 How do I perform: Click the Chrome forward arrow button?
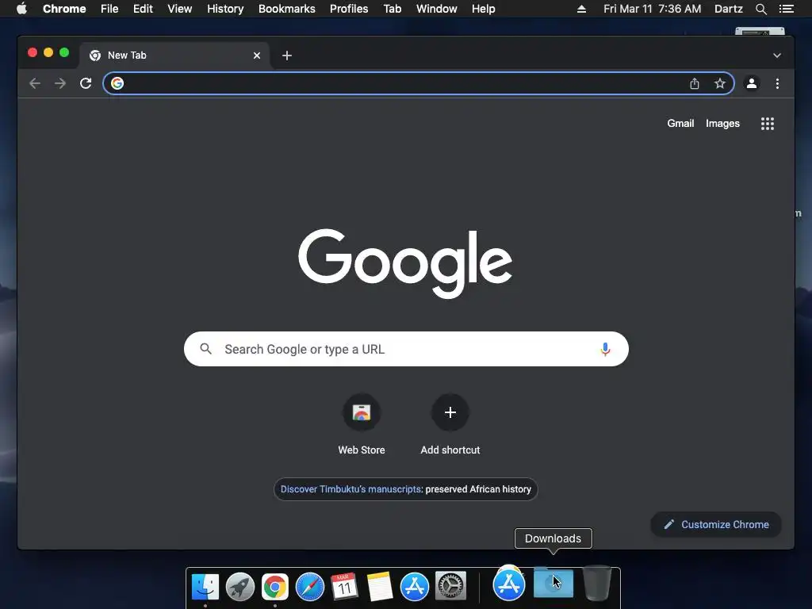(x=60, y=83)
